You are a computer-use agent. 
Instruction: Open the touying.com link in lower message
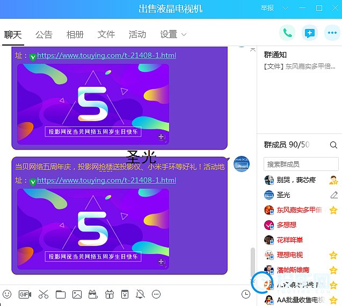point(107,180)
